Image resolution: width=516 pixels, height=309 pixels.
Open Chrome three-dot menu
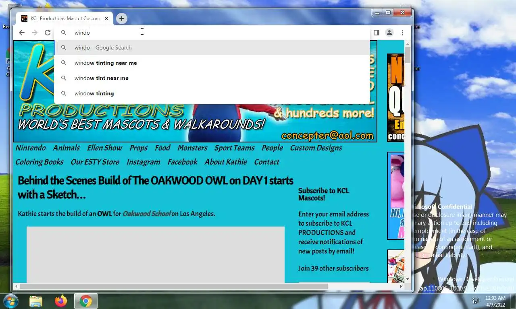(402, 33)
